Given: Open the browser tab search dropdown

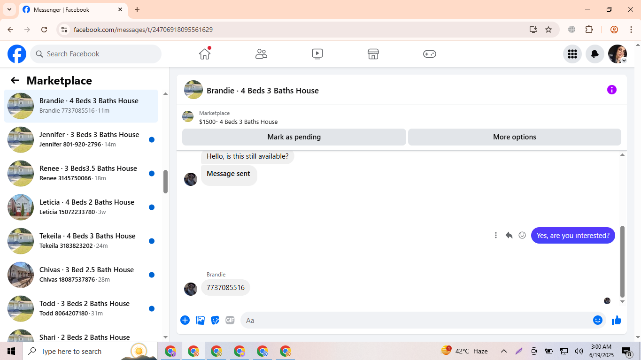Looking at the screenshot, I should click(x=9, y=9).
